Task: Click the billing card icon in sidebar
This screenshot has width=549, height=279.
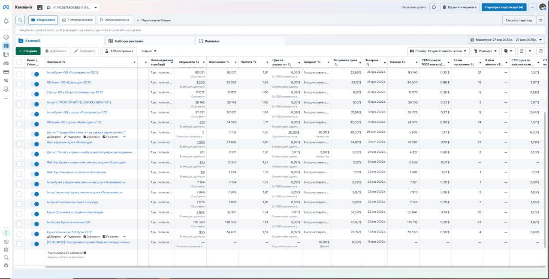Action: [x=6, y=72]
